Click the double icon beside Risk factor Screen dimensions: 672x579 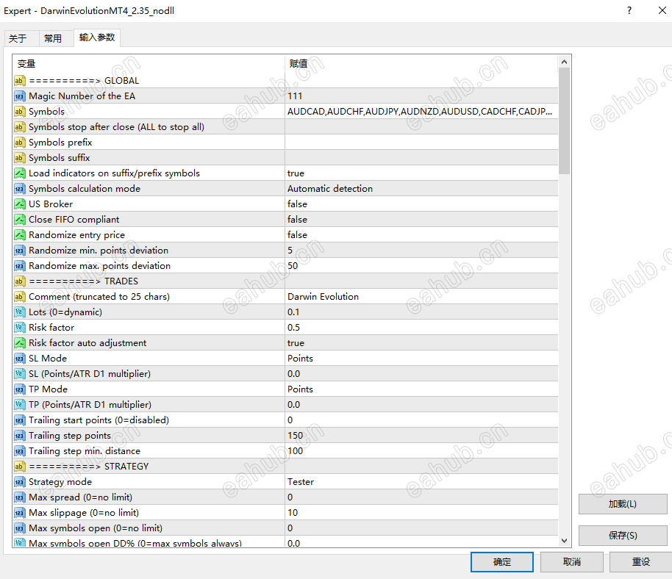coord(19,327)
